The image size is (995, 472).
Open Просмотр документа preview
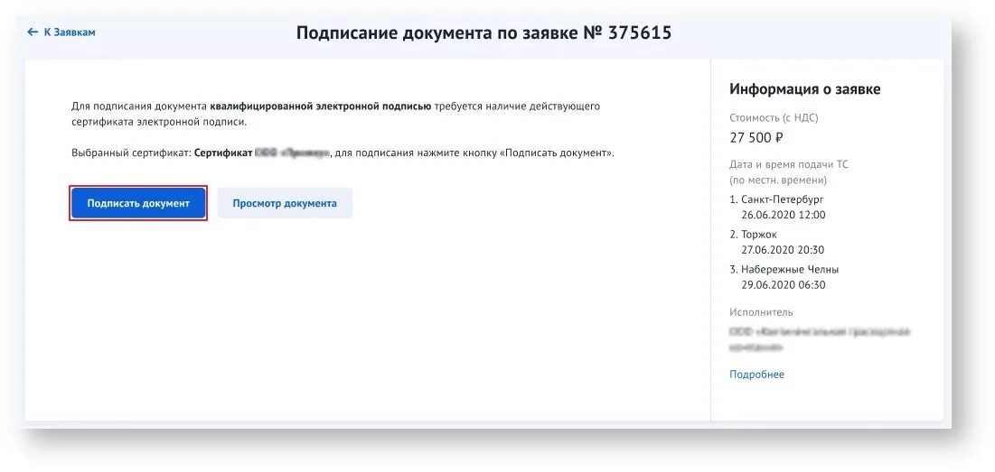(x=285, y=203)
